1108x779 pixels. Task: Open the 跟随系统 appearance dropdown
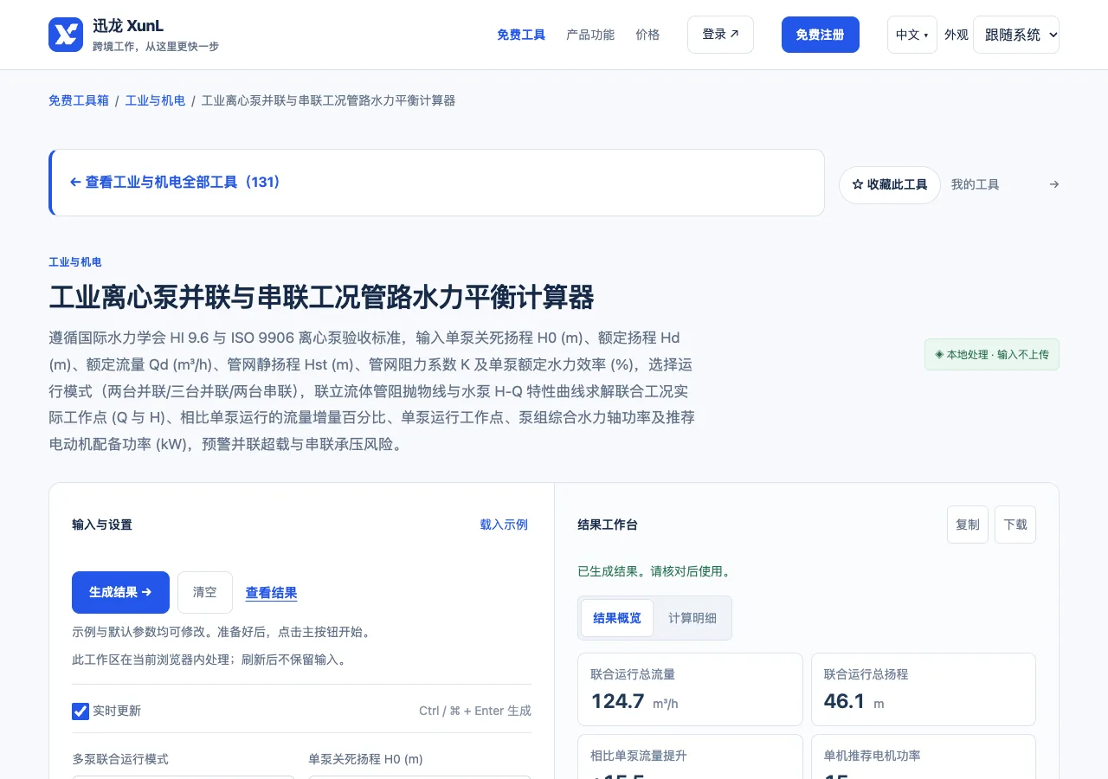pyautogui.click(x=1016, y=35)
